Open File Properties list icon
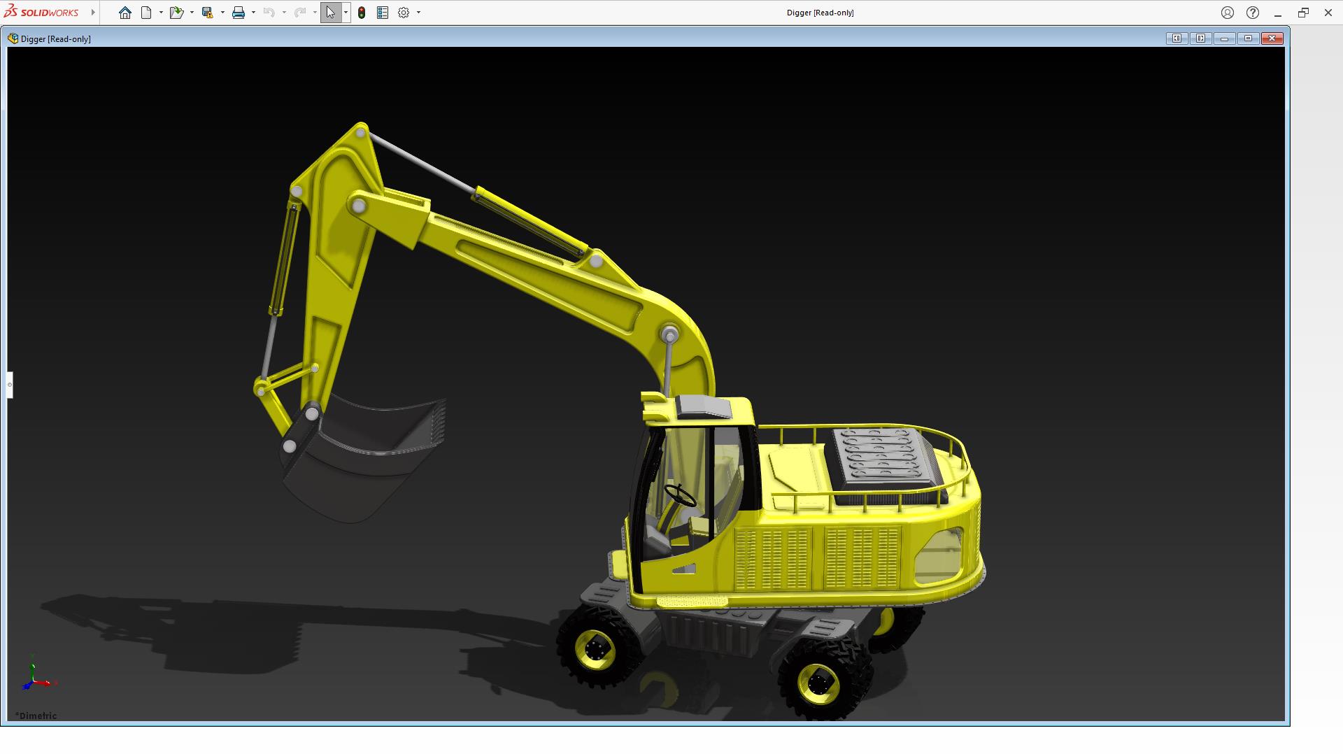1343x754 pixels. (x=383, y=13)
